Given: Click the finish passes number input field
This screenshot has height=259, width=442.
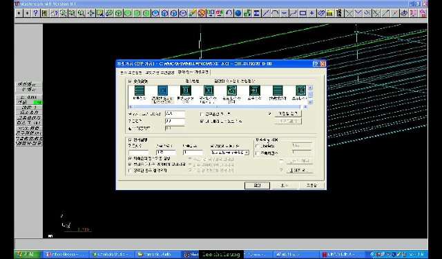Looking at the screenshot, I should 138,153.
